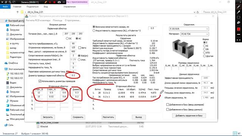Click the recorder pencil draw icon
The height and width of the screenshot is (136, 242).
[45, 2]
